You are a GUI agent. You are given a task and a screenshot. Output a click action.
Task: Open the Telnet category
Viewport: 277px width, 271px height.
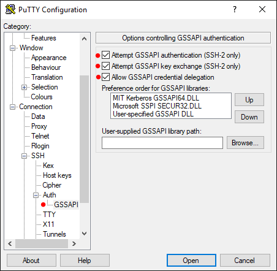coord(40,136)
